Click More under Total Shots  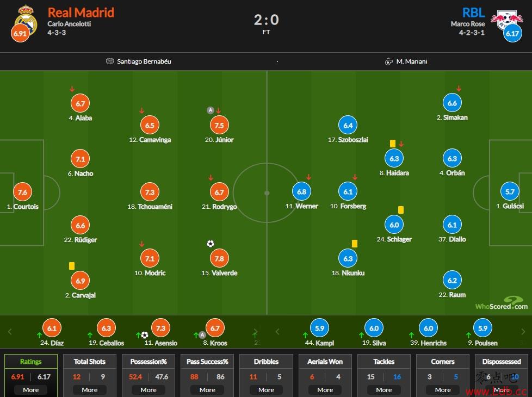(90, 390)
